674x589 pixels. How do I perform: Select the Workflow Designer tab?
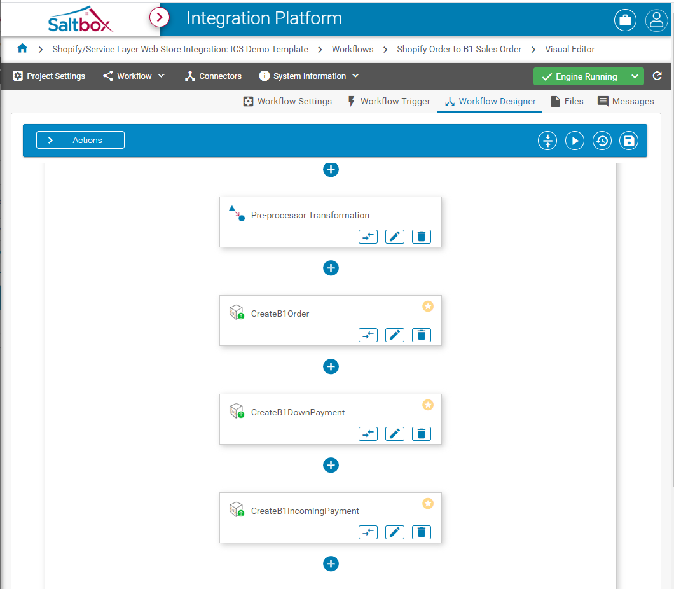click(x=490, y=102)
